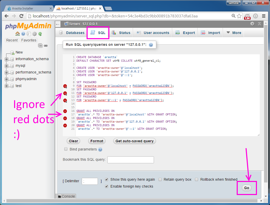270x205 pixels.
Task: Open the Console panel
Action: tap(66, 196)
